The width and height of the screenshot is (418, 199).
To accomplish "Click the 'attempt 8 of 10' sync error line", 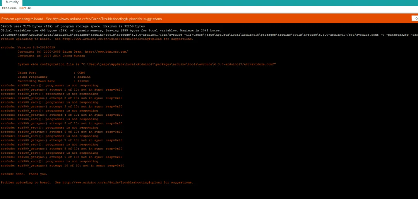I will (61, 149).
